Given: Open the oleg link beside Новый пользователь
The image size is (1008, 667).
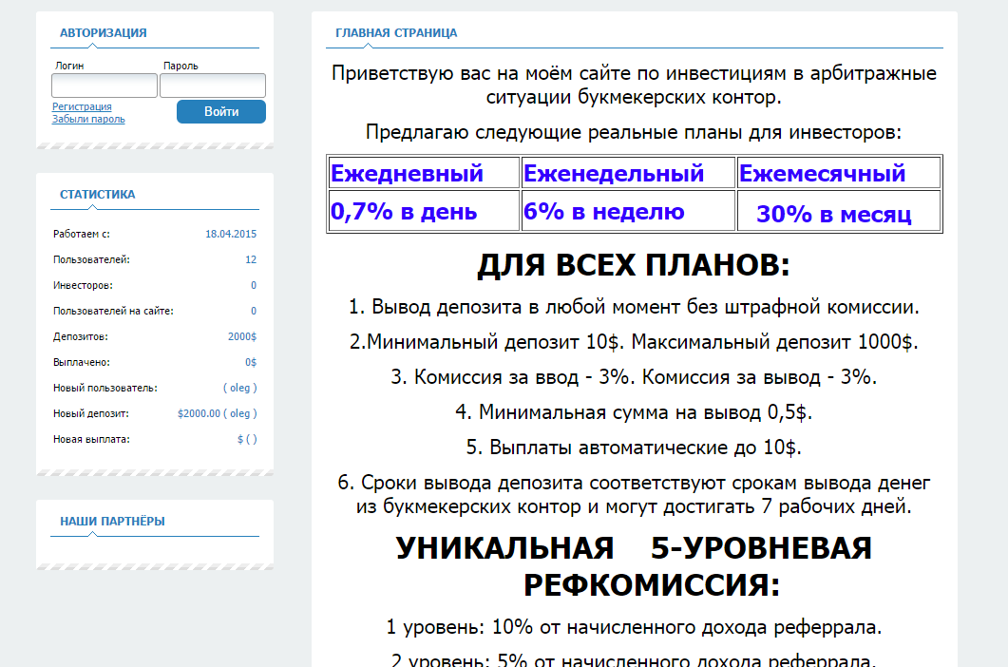Looking at the screenshot, I should pos(240,388).
